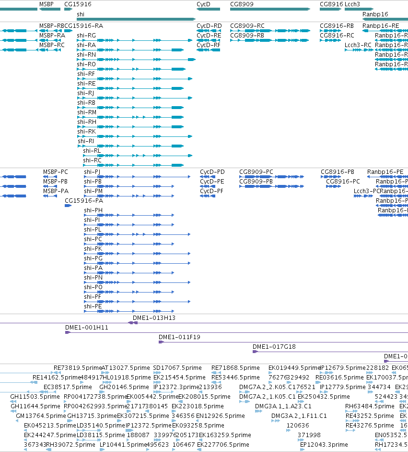408x452 pixels.
Task: Click transcript CycD-RD
Action: [209, 31]
